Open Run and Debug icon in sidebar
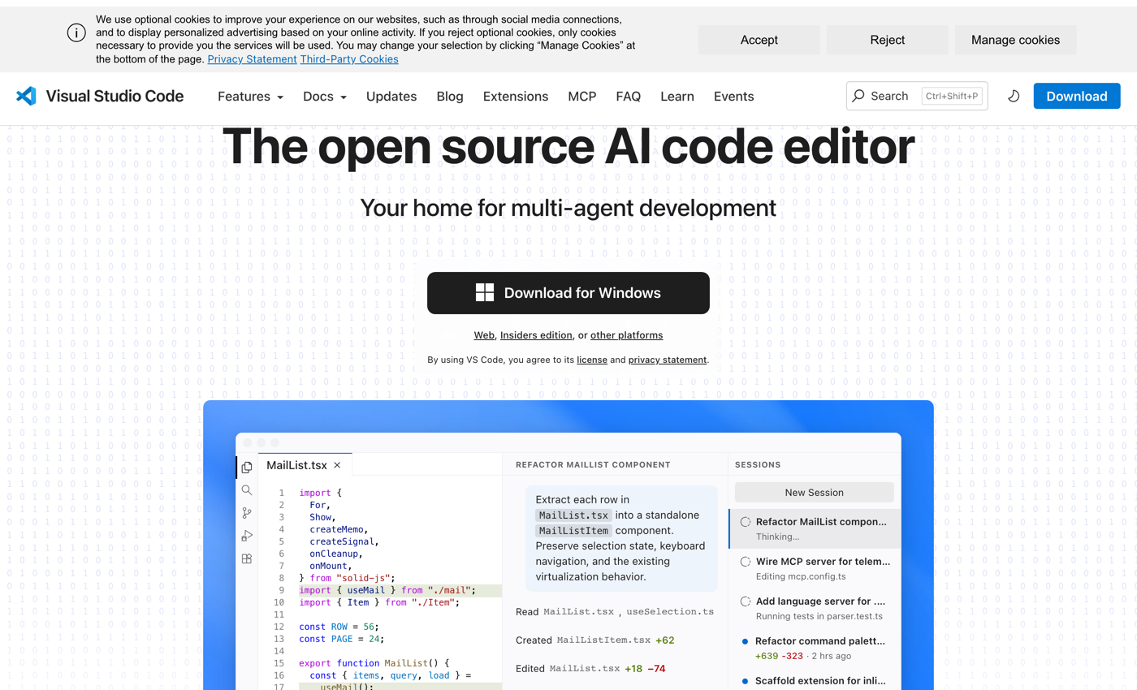1137x690 pixels. click(247, 536)
